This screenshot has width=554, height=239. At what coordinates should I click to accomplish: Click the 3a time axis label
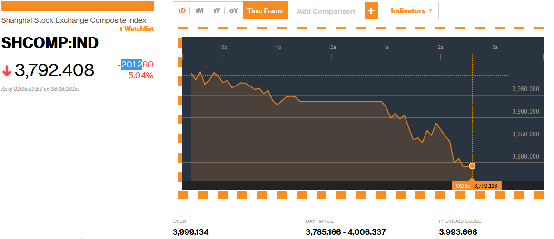[x=495, y=47]
